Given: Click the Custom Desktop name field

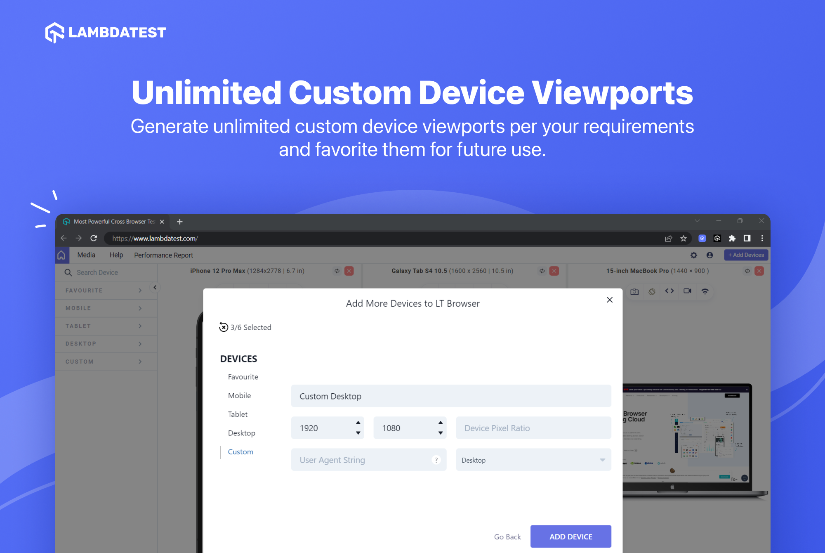Looking at the screenshot, I should (x=451, y=396).
